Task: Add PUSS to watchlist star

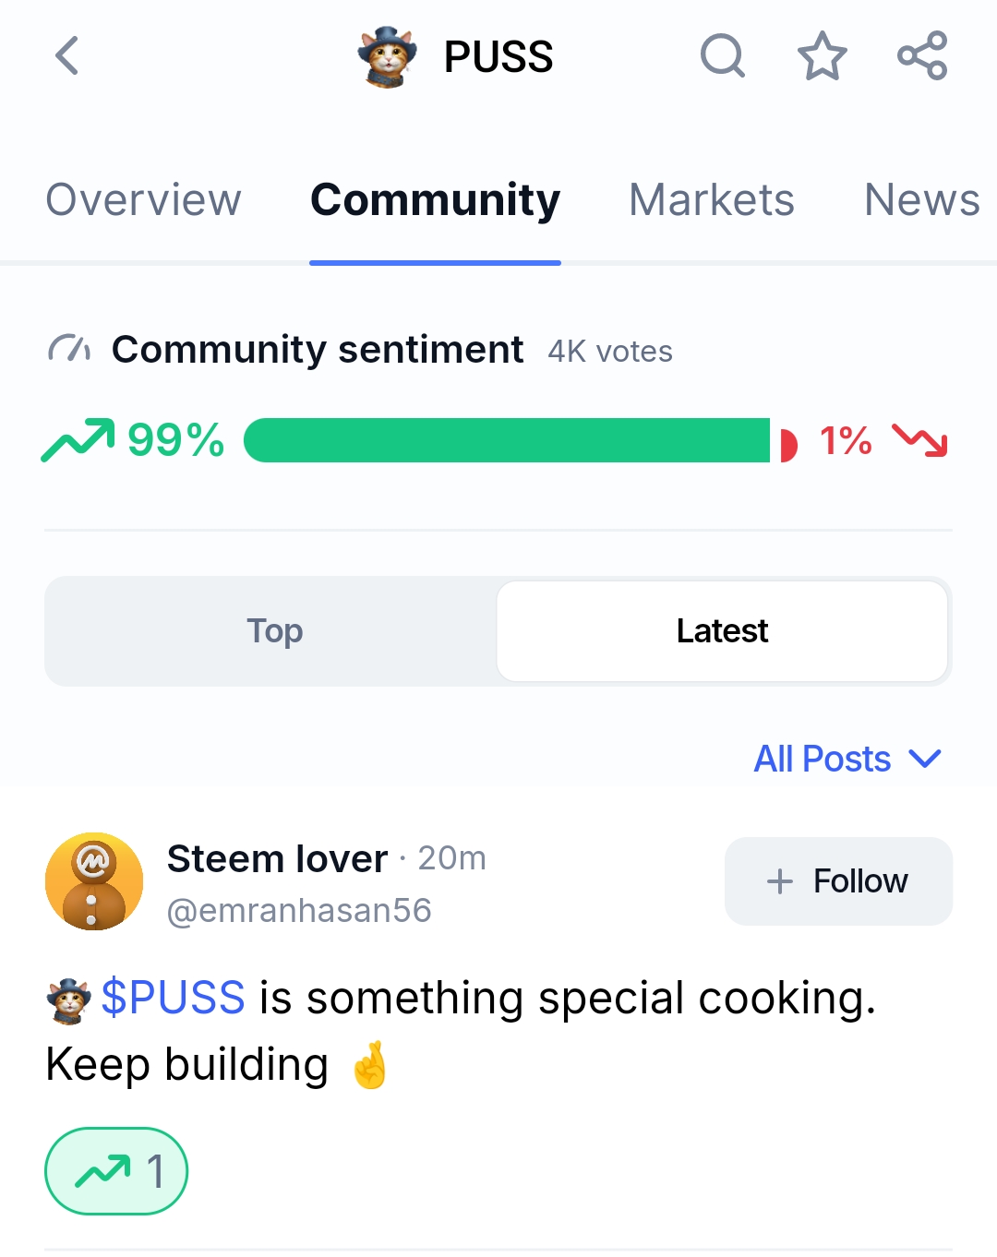Action: pyautogui.click(x=822, y=55)
